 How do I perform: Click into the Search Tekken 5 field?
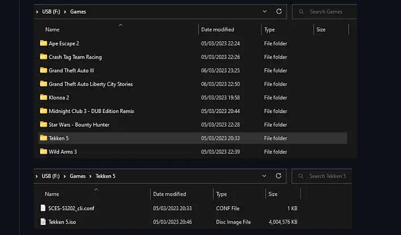[322, 176]
